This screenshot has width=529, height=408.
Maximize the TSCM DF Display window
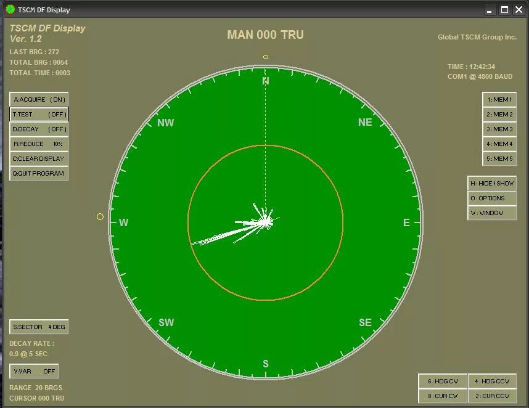(504, 10)
